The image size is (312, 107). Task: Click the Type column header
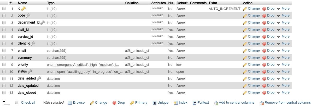tap(51, 3)
